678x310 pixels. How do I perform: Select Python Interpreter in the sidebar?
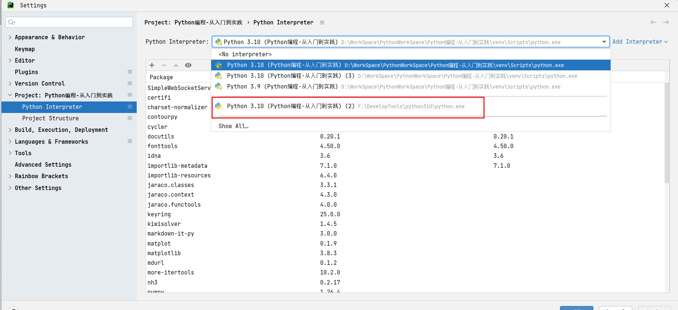(x=69, y=107)
